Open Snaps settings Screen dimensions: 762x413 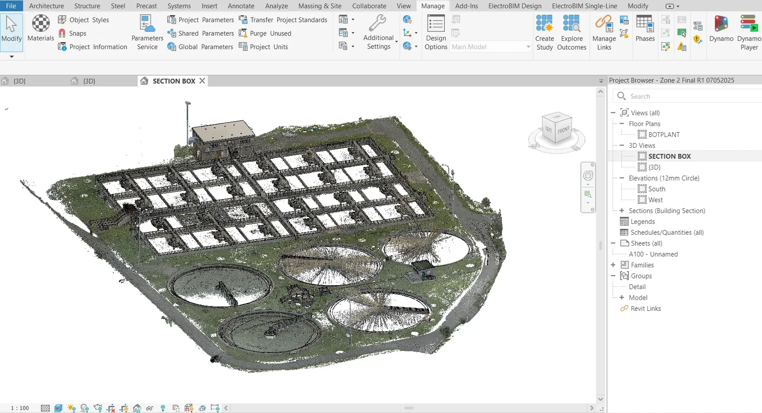72,33
